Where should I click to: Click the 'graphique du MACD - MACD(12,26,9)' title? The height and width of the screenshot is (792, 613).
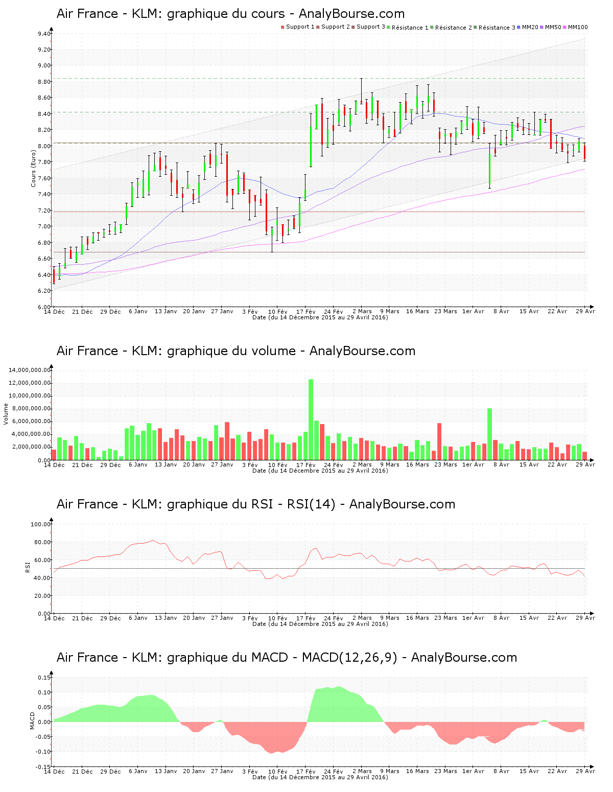click(x=287, y=658)
